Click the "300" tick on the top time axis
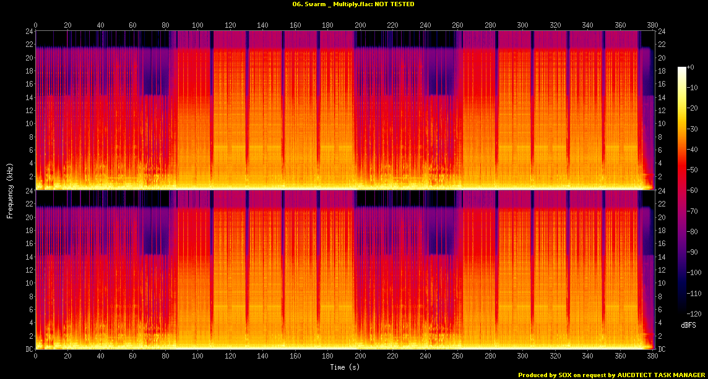This screenshot has width=708, height=379. tap(520, 25)
